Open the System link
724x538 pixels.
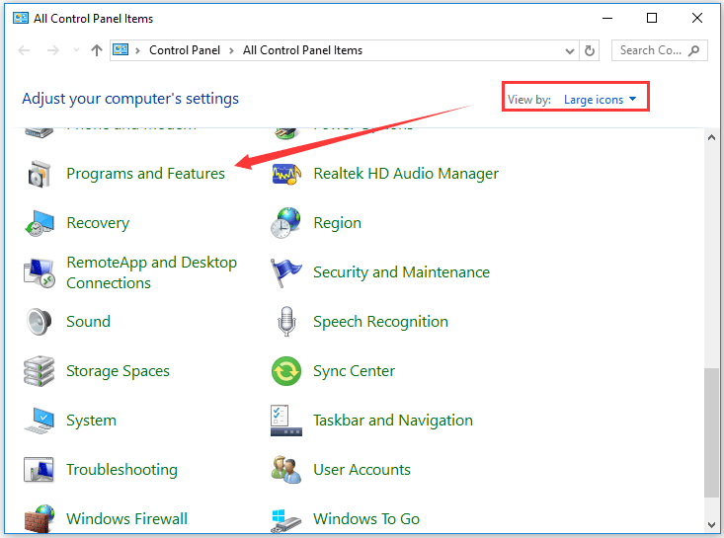pos(92,421)
